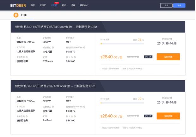
Task: Click '$0.0570' fee in AntPool card
Action: point(70,111)
